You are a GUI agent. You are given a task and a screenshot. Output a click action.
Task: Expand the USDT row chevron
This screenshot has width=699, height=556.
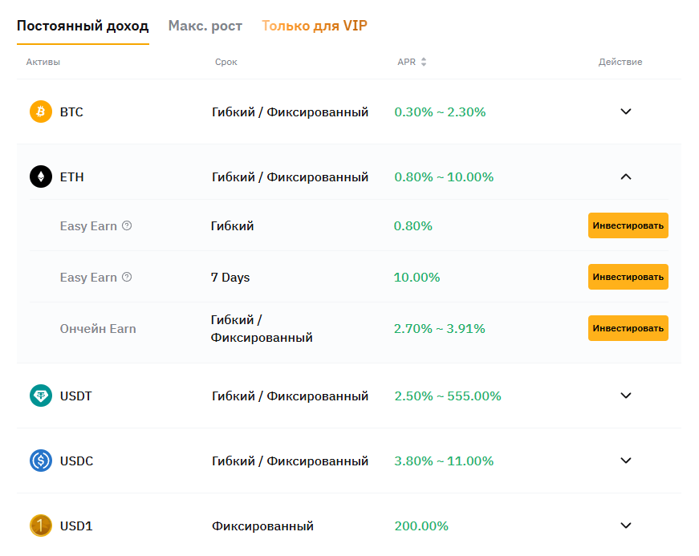click(x=626, y=396)
